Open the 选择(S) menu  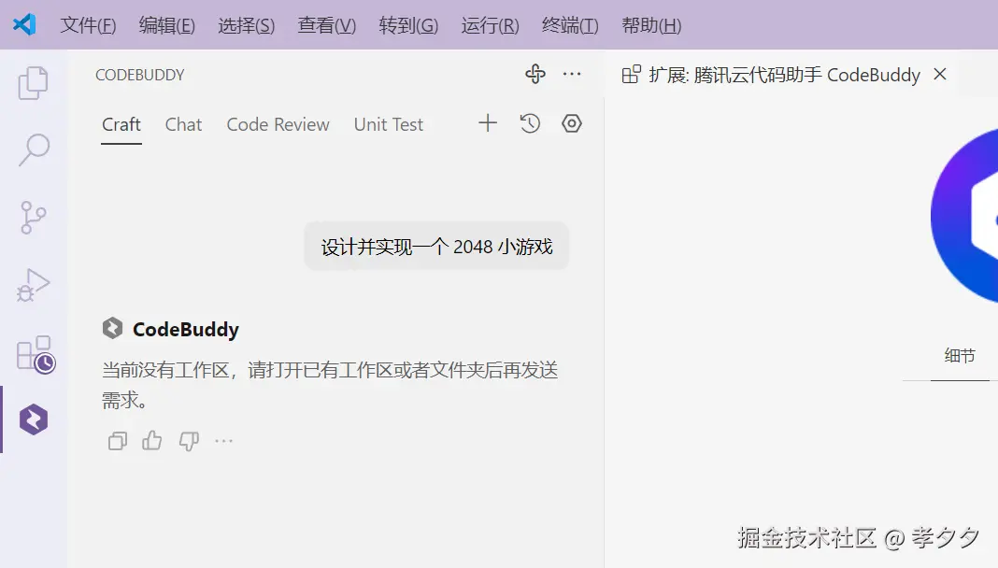click(x=247, y=25)
